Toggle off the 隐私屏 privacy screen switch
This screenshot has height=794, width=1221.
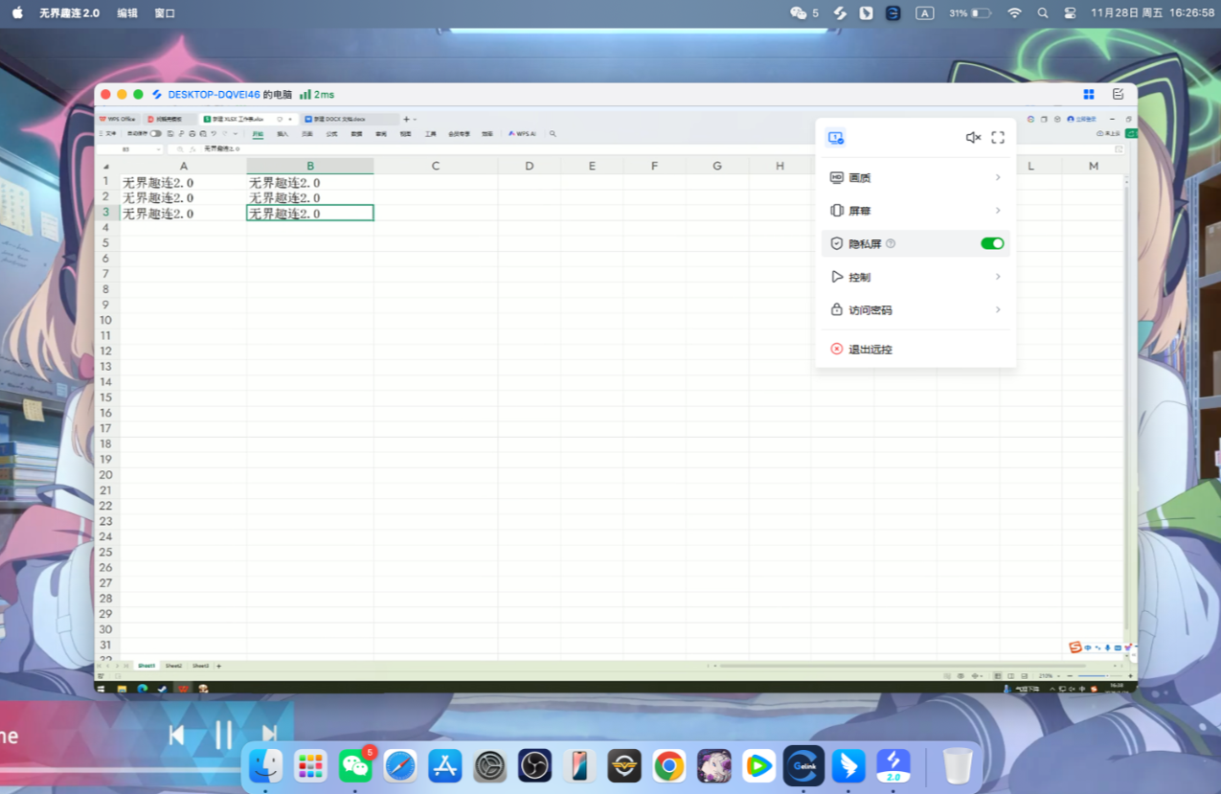click(x=991, y=243)
